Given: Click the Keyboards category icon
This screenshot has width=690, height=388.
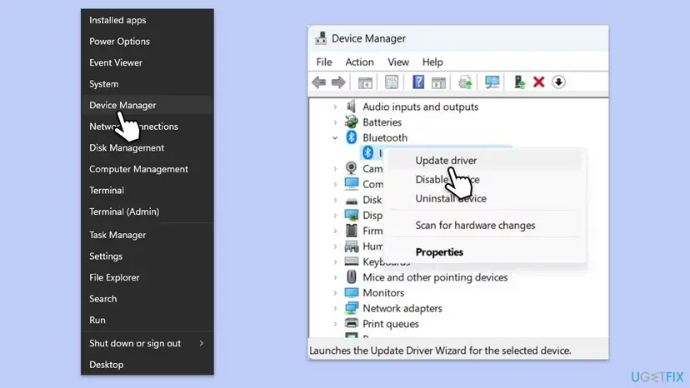Looking at the screenshot, I should coord(351,261).
